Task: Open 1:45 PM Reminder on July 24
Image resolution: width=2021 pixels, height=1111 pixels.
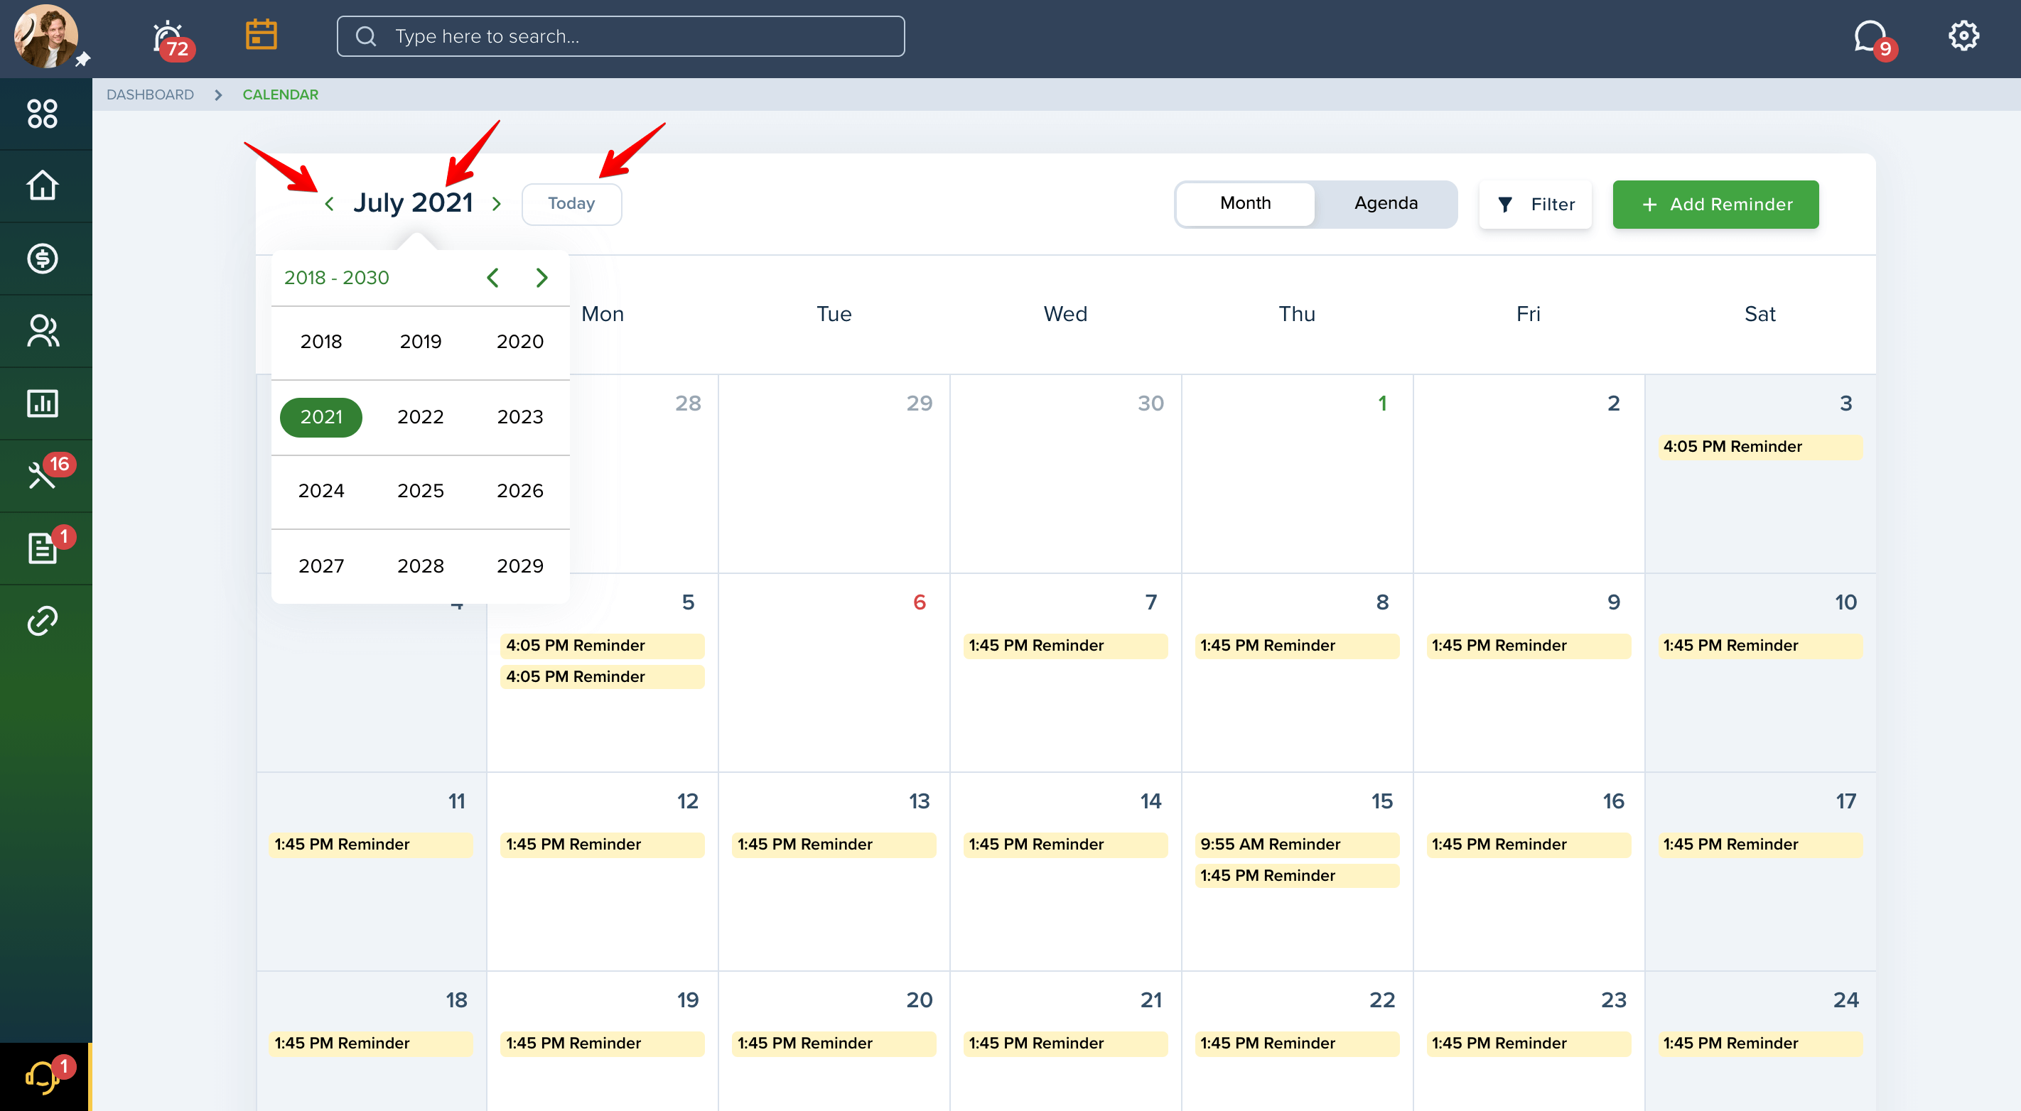Action: tap(1759, 1044)
